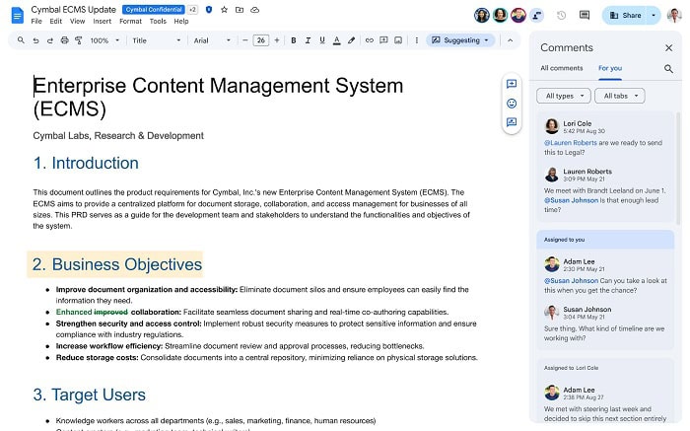Viewport: 690px width, 431px height.
Task: Open the text color picker
Action: click(337, 40)
